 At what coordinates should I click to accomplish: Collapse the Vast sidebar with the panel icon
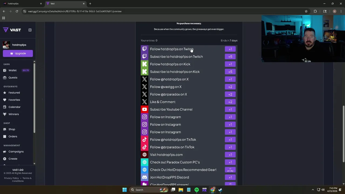tap(30, 30)
